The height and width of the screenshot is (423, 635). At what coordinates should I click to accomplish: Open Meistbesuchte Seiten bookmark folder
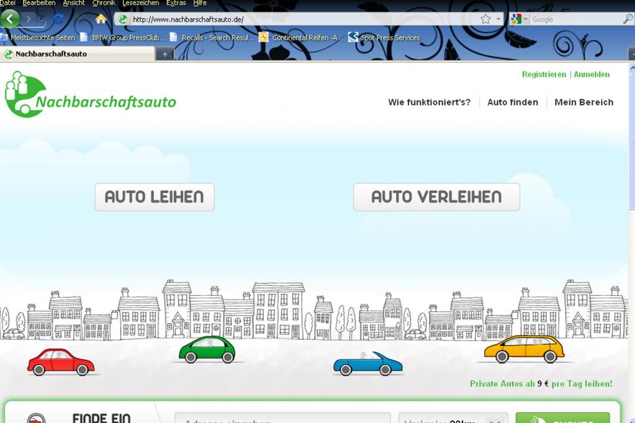click(x=38, y=38)
